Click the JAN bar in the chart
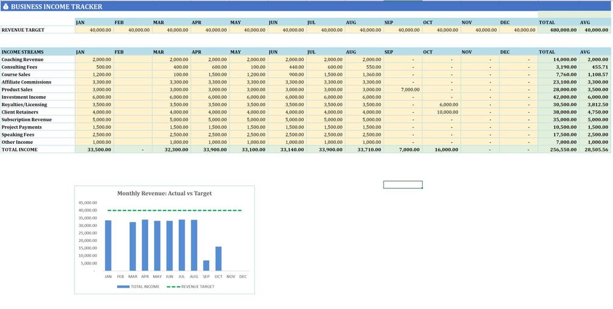The height and width of the screenshot is (309, 613). 109,246
